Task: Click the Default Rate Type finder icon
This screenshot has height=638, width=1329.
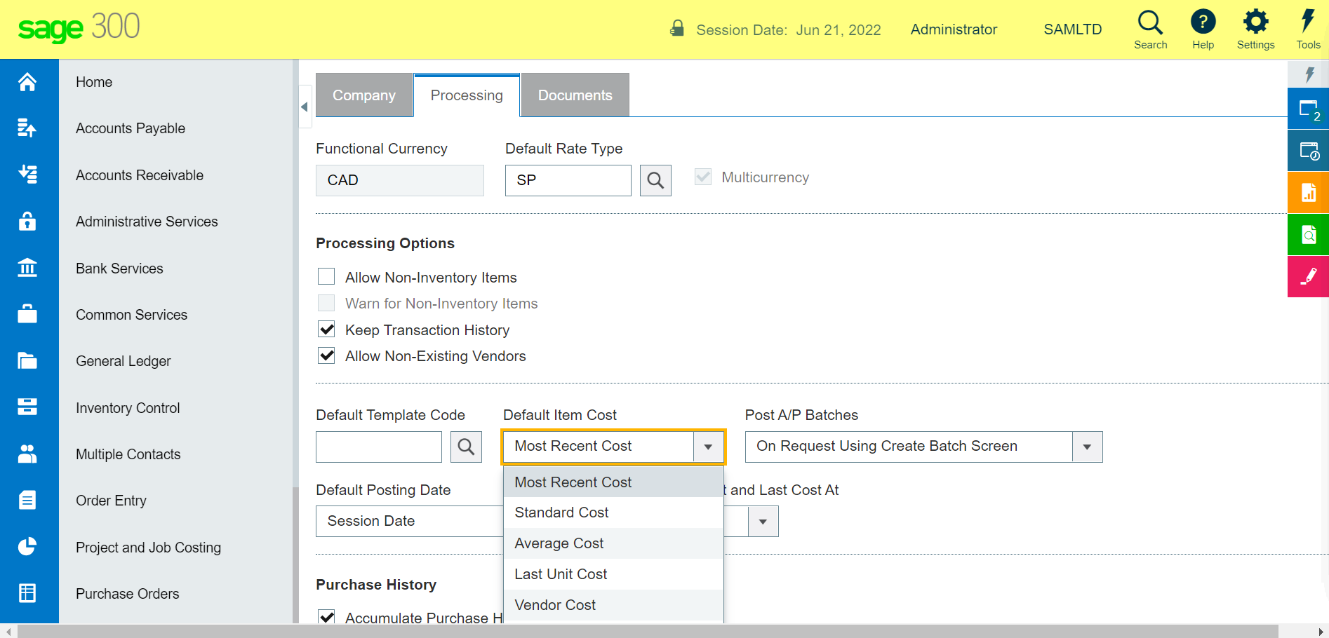Action: click(655, 180)
